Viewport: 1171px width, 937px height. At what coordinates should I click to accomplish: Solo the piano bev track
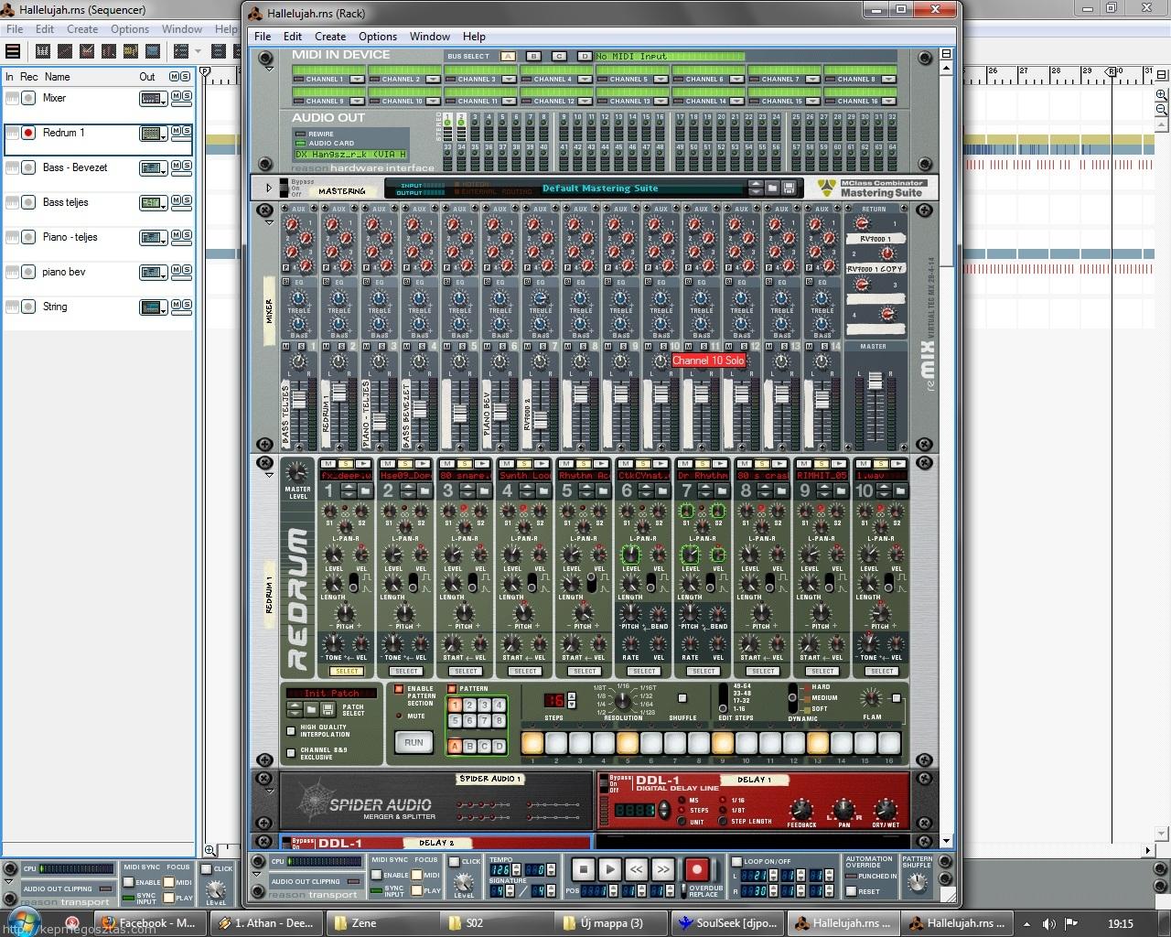tap(187, 270)
